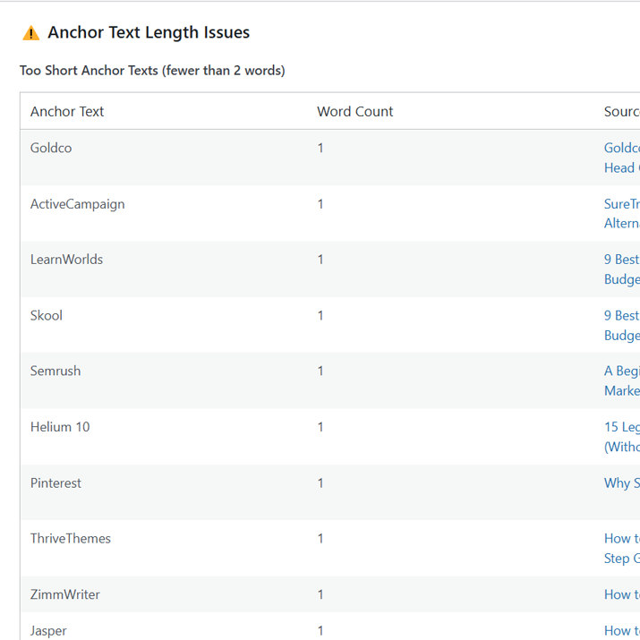Open the 9 Best source link for LearnWorlds
This screenshot has width=640, height=640.
tap(621, 269)
